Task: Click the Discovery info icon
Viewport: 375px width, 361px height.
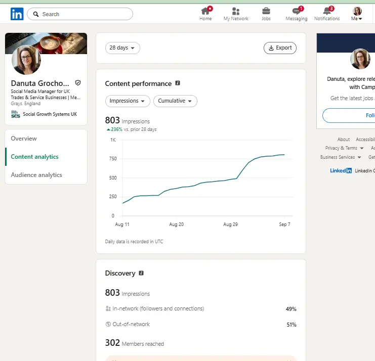Action: (x=141, y=273)
